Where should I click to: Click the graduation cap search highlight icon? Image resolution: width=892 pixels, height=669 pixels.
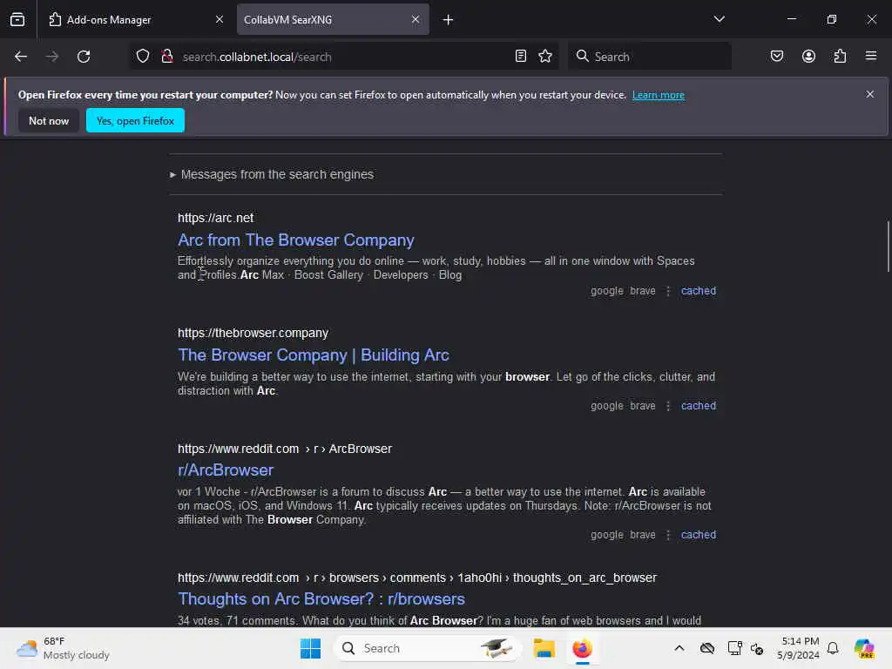496,648
